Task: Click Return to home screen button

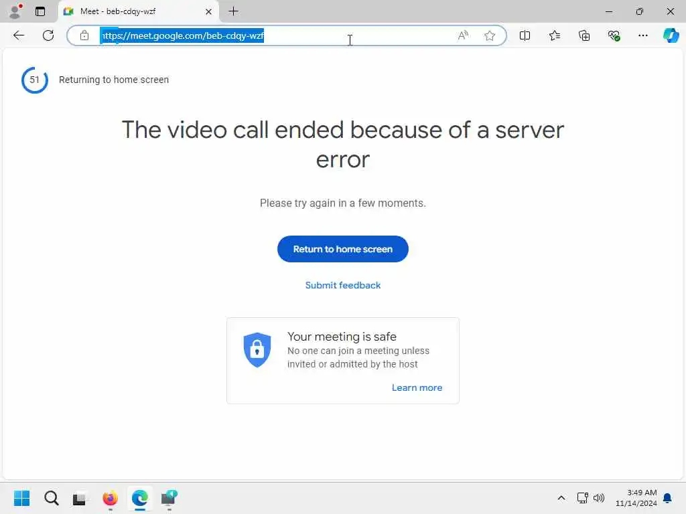Action: coord(342,249)
